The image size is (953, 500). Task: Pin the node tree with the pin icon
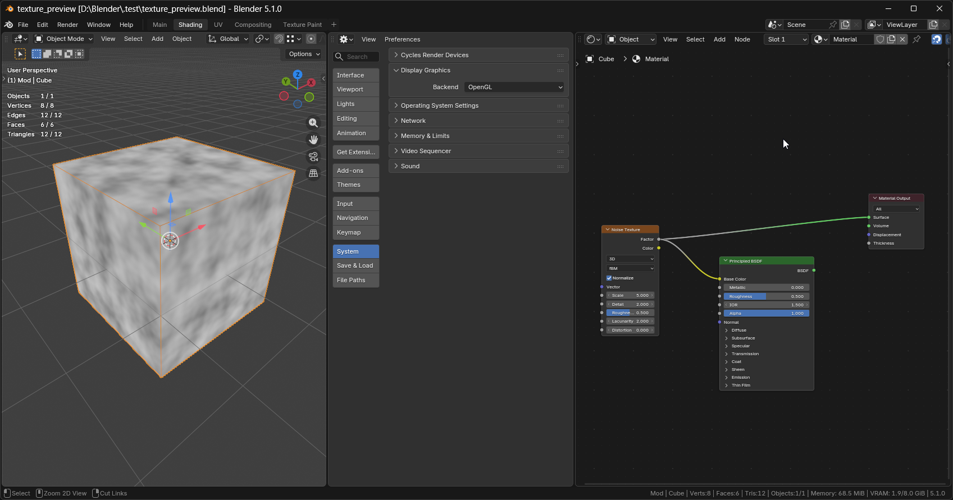point(916,39)
